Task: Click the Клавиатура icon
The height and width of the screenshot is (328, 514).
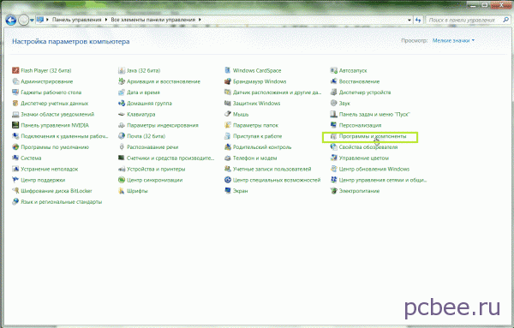Action: tap(122, 115)
